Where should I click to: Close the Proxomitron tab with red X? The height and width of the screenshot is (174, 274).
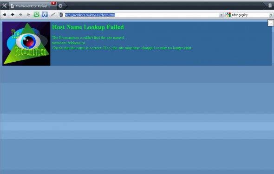[53, 3]
